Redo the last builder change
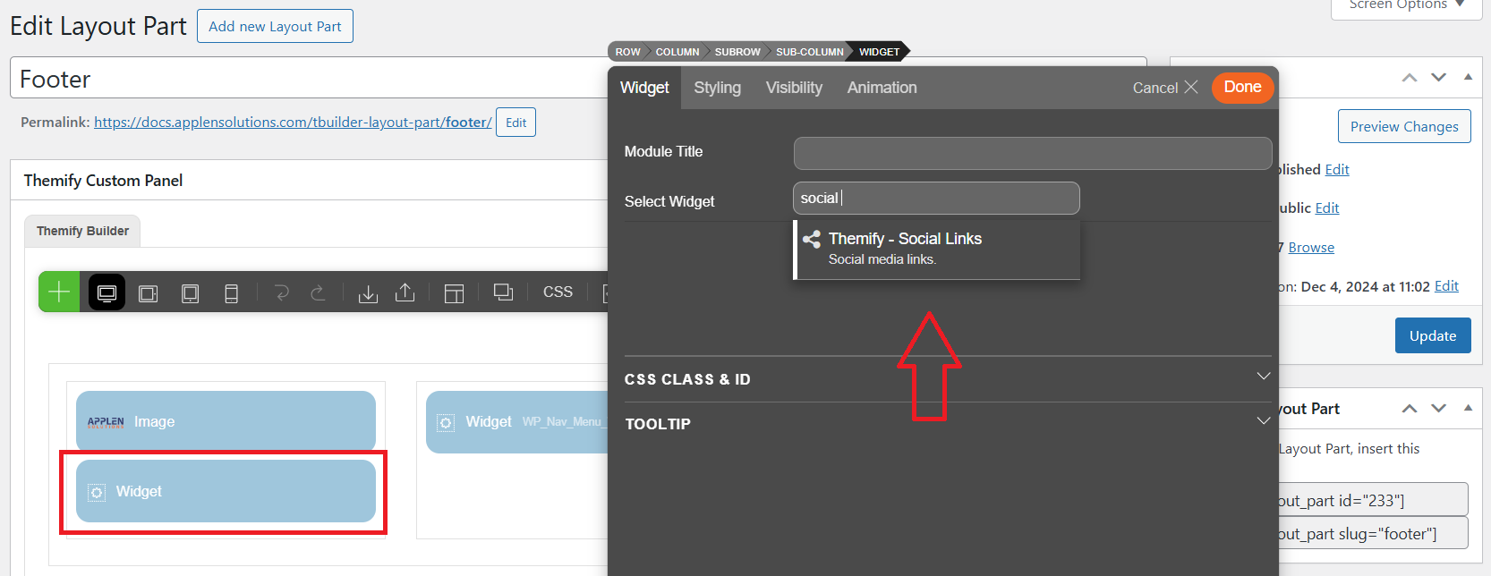This screenshot has width=1491, height=576. pos(318,292)
